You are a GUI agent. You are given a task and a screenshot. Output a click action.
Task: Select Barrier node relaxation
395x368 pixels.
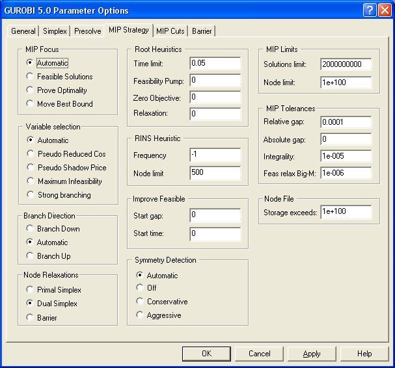pyautogui.click(x=42, y=317)
